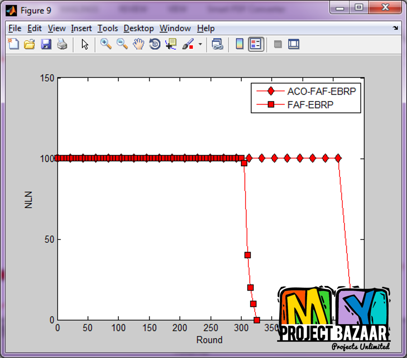Viewport: 407px width, 358px height.
Task: Open a file using the folder icon
Action: click(x=29, y=44)
